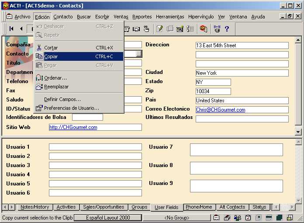Viewport: 304px width, 223px height.
Task: Open monthly calendar green grid icon
Action: 279,218
